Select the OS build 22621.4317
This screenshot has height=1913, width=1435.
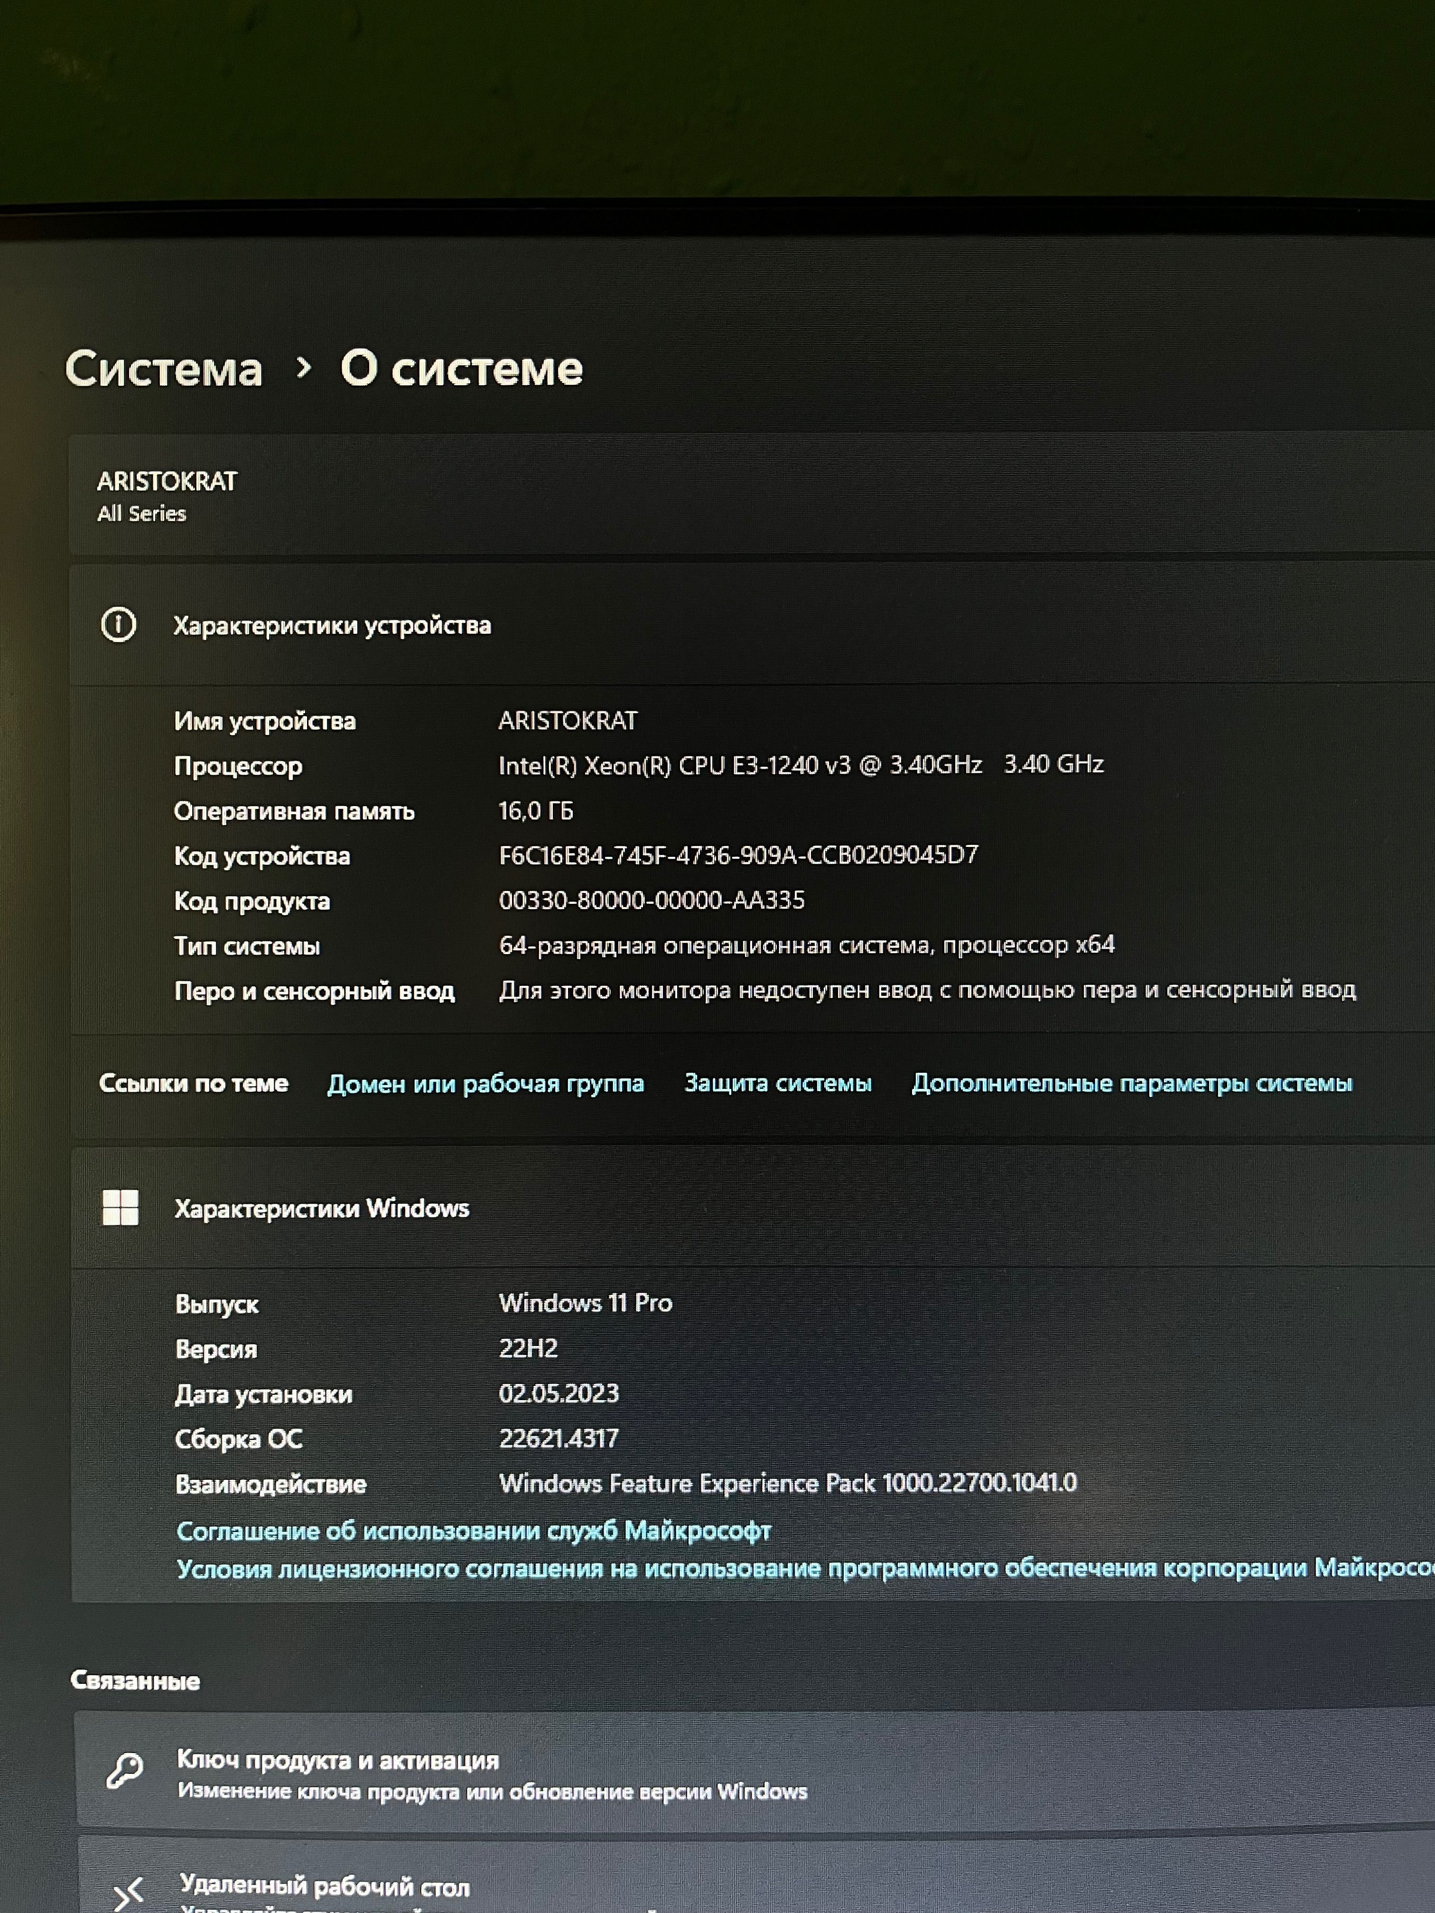click(x=559, y=1438)
